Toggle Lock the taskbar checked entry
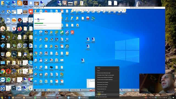Viewport: 176px width, 99px height. coord(107,95)
